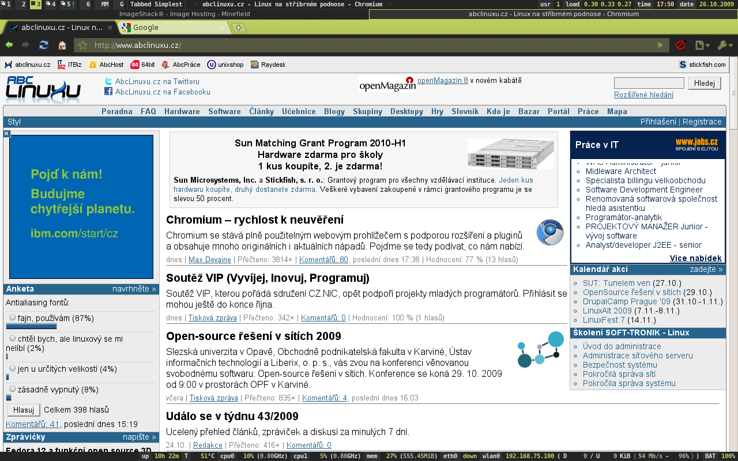Click the Facebook icon
Screen dimensions: 738x461
pyautogui.click(x=108, y=91)
